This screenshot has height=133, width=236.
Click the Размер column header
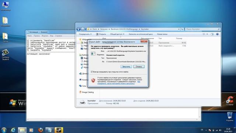coord(179,38)
